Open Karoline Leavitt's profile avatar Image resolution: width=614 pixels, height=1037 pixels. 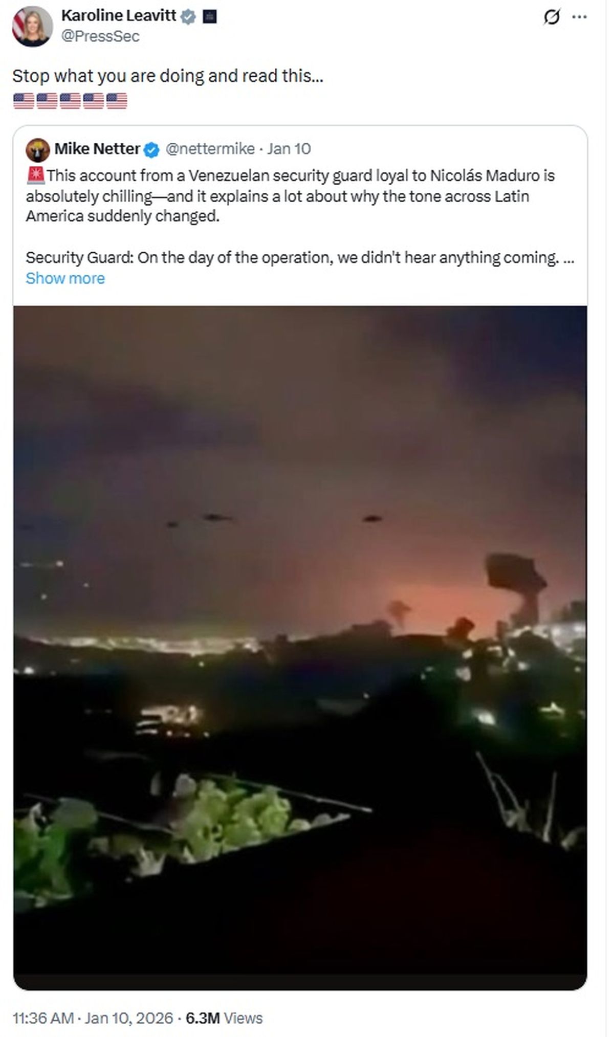click(x=32, y=26)
